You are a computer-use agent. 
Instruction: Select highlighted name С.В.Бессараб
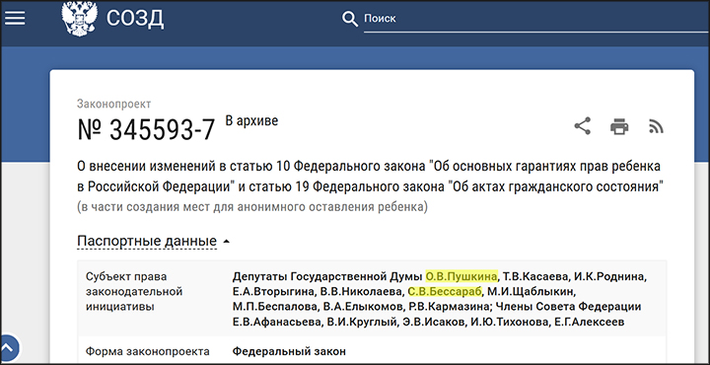[445, 291]
